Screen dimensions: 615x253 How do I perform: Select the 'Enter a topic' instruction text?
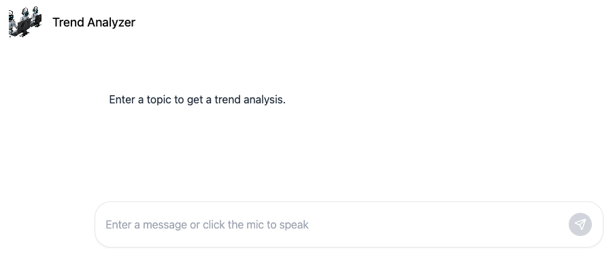point(197,99)
